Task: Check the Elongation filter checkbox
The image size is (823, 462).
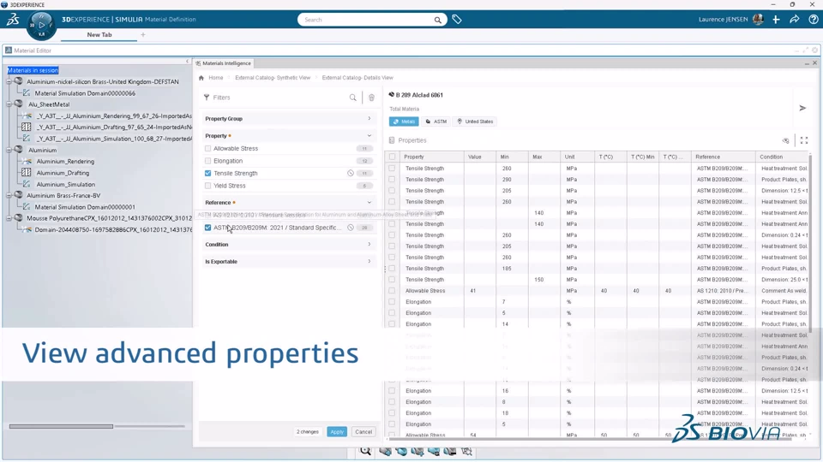Action: [x=207, y=161]
